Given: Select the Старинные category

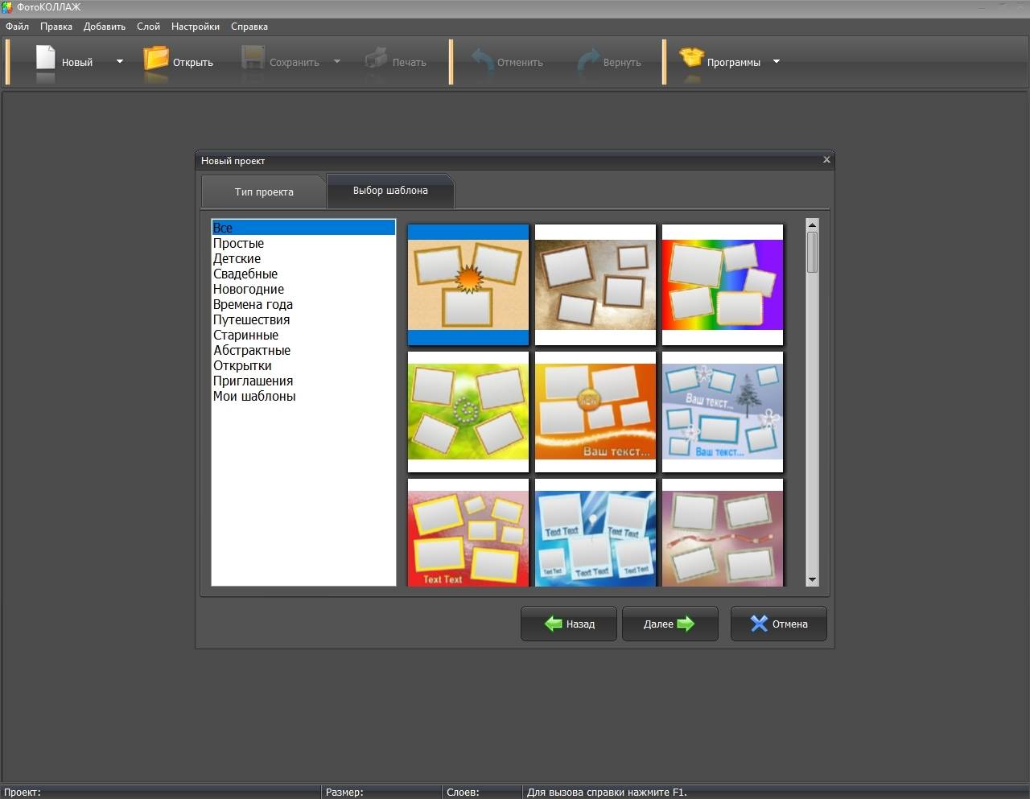Looking at the screenshot, I should click(303, 335).
